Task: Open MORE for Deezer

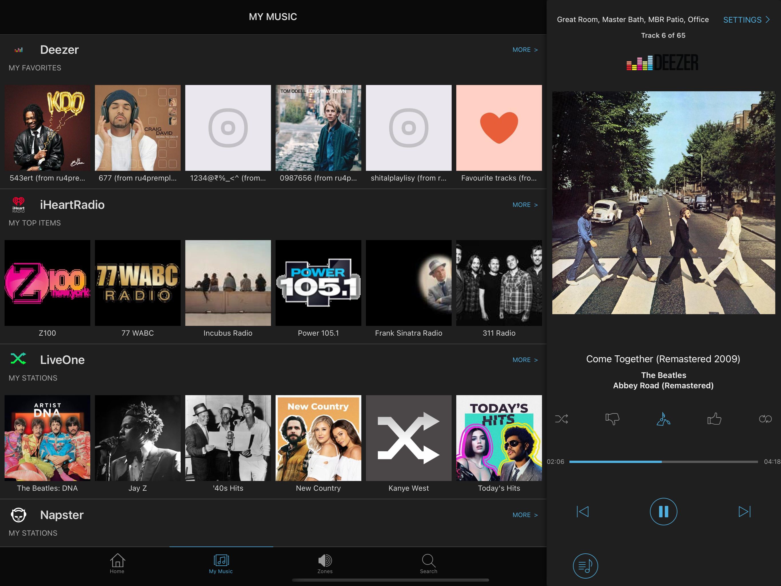Action: point(525,50)
